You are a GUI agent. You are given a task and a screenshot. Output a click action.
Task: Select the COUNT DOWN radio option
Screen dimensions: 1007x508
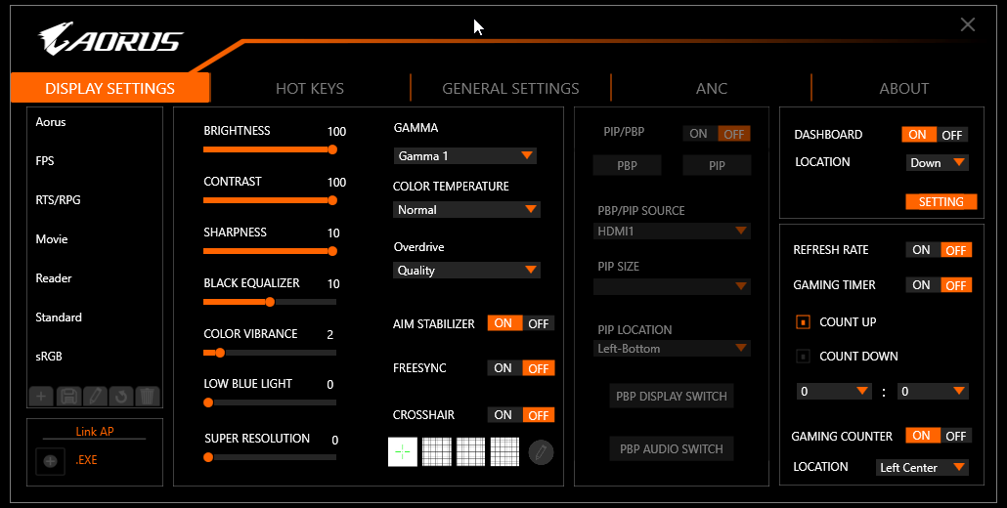pyautogui.click(x=803, y=356)
